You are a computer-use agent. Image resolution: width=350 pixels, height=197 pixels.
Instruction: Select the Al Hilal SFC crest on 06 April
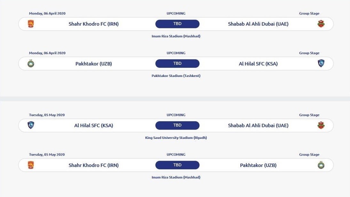321,63
